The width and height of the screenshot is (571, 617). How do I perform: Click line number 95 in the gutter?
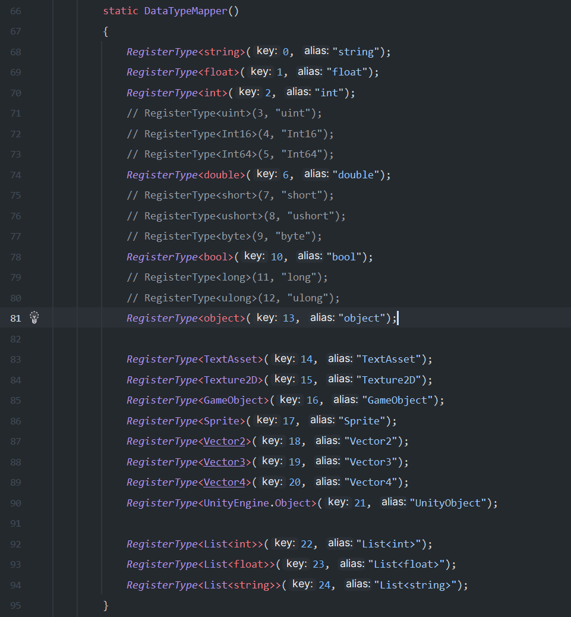pyautogui.click(x=15, y=605)
